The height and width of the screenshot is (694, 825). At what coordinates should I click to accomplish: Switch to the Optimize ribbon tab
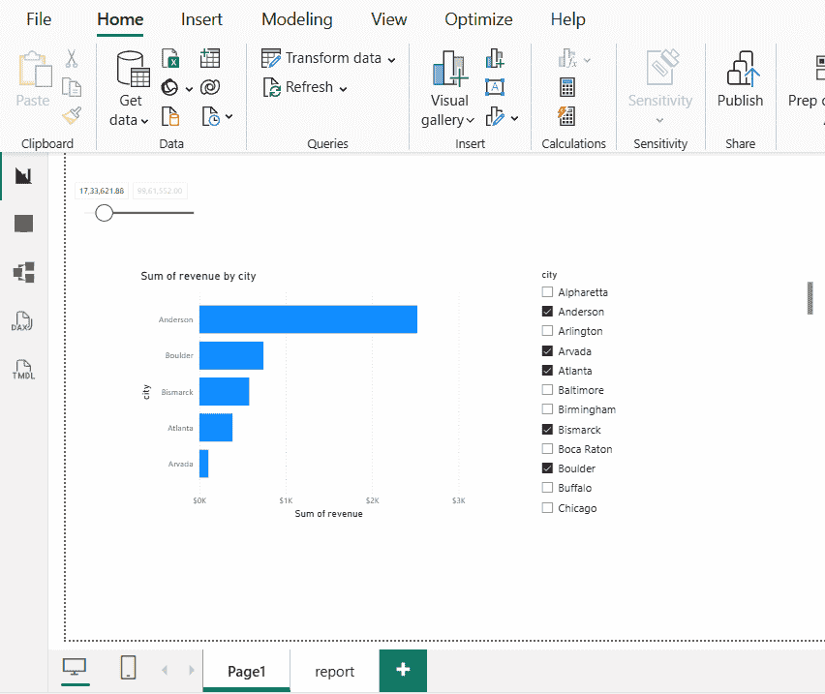tap(478, 19)
